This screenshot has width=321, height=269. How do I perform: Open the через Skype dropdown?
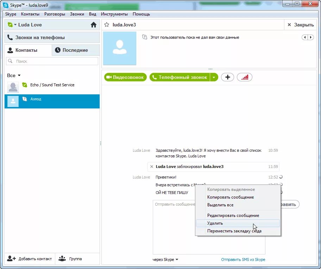(x=165, y=259)
